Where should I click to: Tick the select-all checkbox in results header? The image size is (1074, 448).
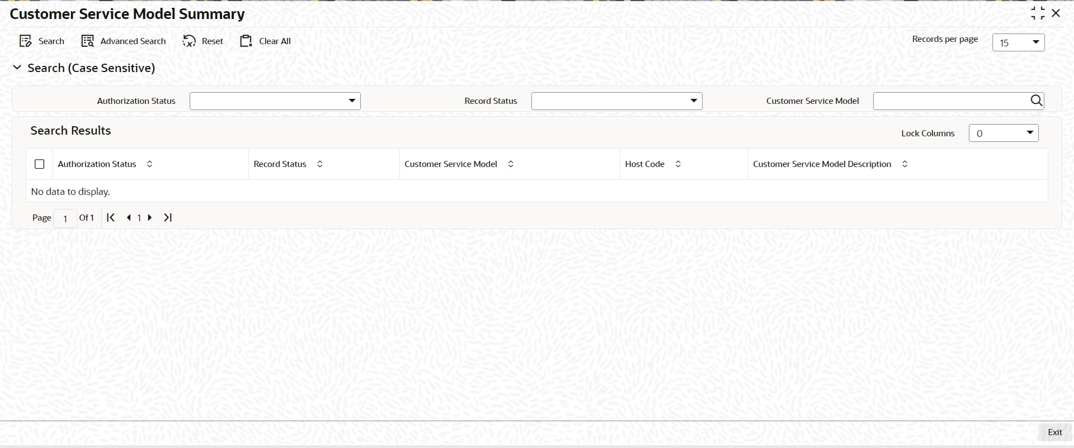click(39, 164)
